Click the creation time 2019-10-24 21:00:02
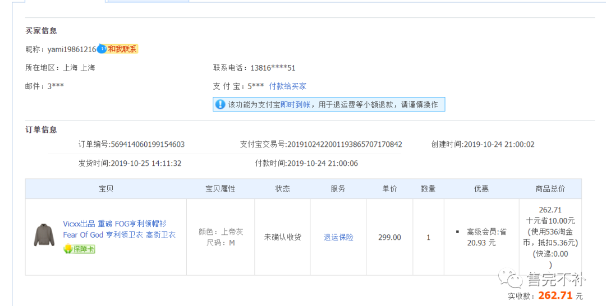Screen dimensions: 606x306 click(499, 145)
